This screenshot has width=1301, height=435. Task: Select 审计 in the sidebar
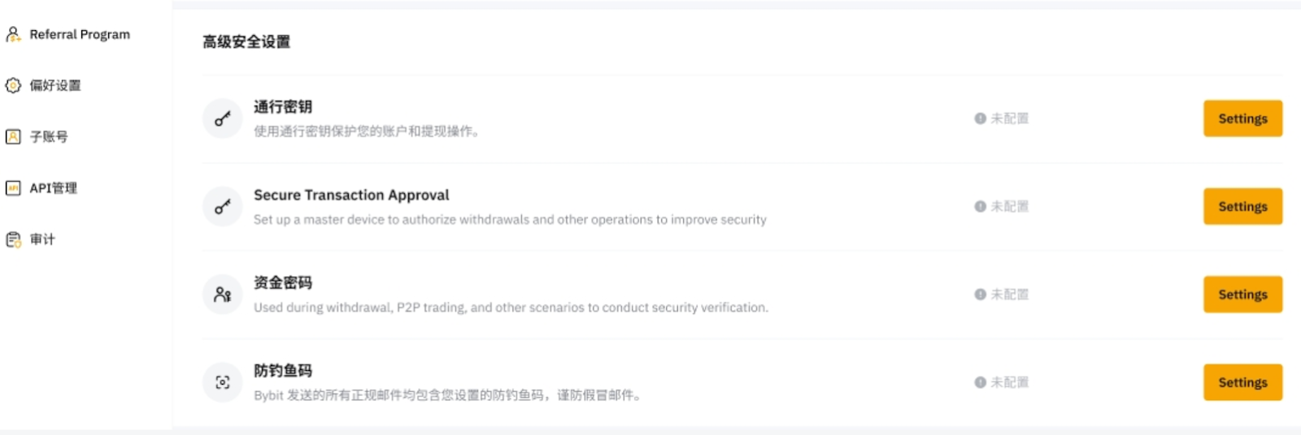[x=42, y=239]
